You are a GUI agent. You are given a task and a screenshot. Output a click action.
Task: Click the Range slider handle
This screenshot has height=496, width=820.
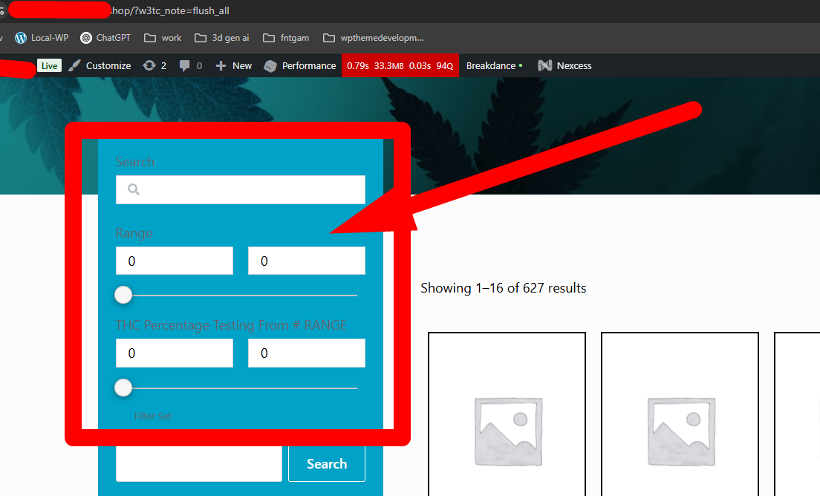coord(123,295)
